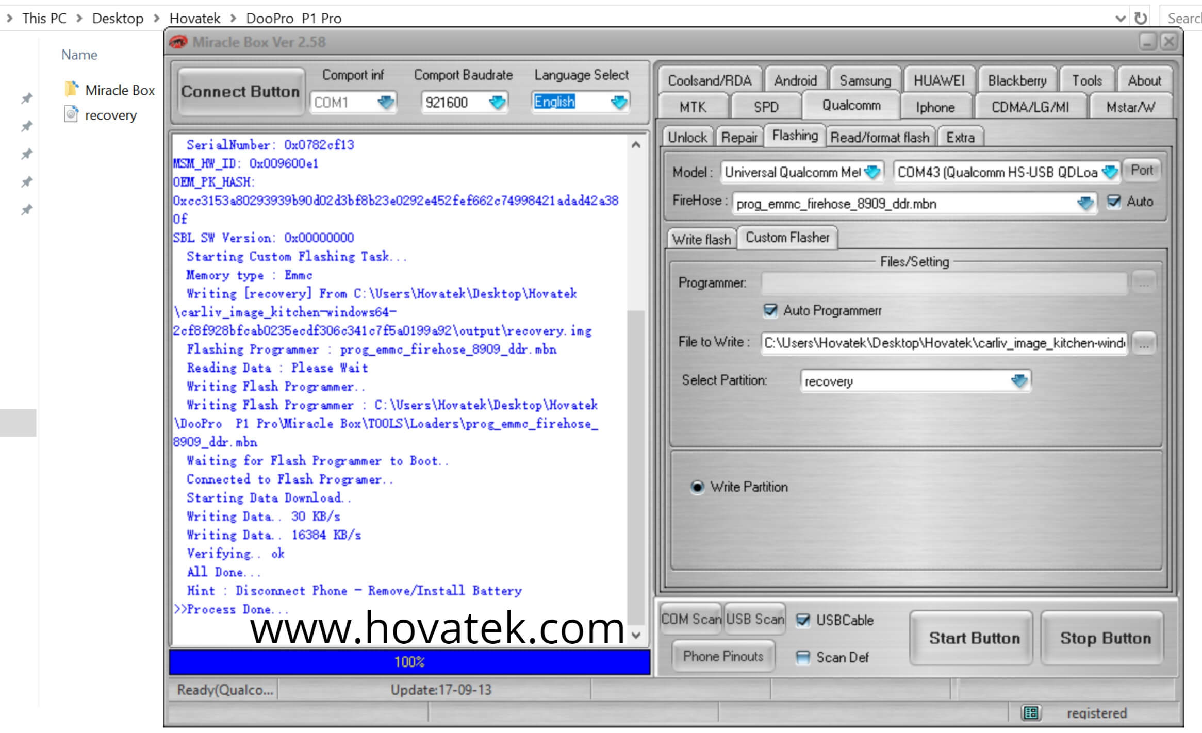
Task: Select the Custom Flasher tab
Action: tap(788, 238)
